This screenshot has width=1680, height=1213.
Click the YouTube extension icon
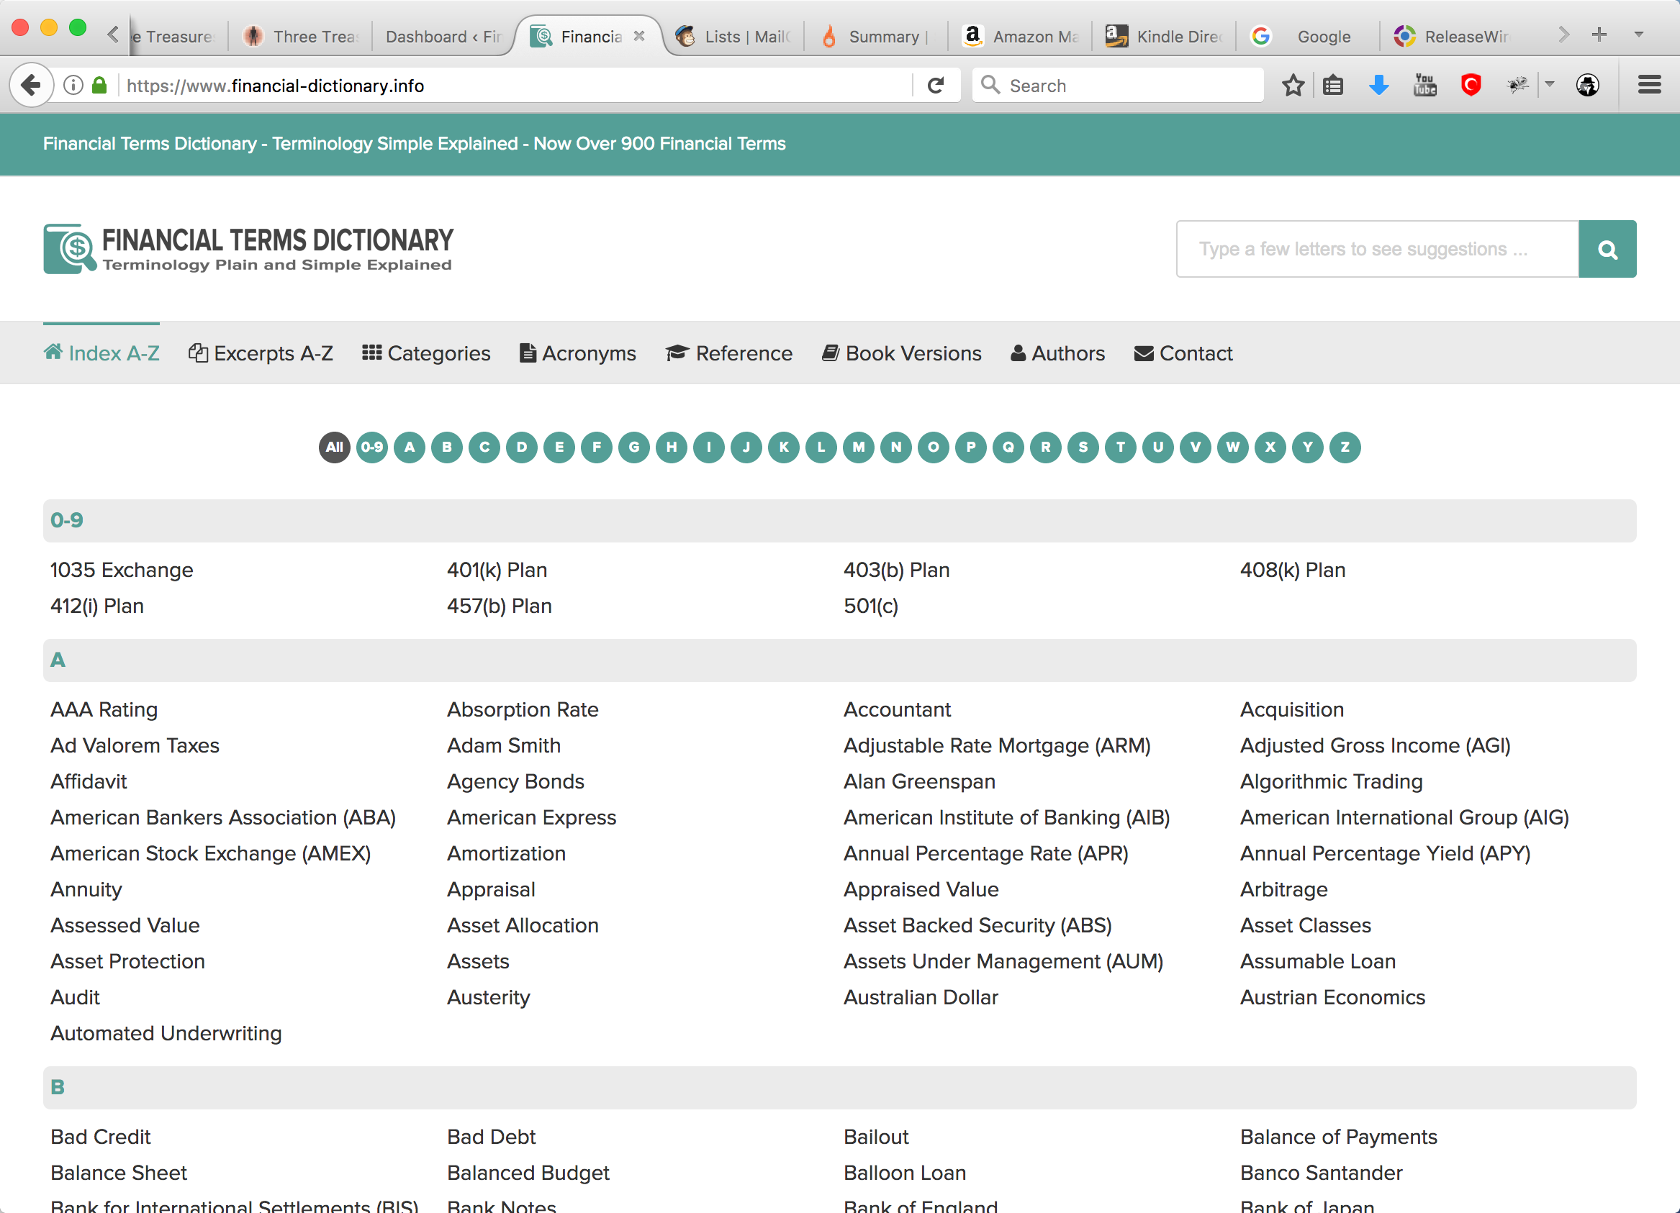pos(1424,85)
